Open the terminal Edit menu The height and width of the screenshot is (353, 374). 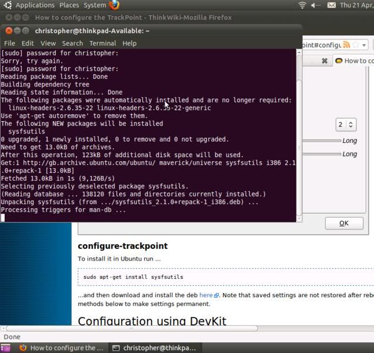(x=28, y=43)
